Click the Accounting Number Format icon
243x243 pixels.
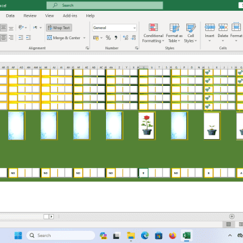coord(96,38)
